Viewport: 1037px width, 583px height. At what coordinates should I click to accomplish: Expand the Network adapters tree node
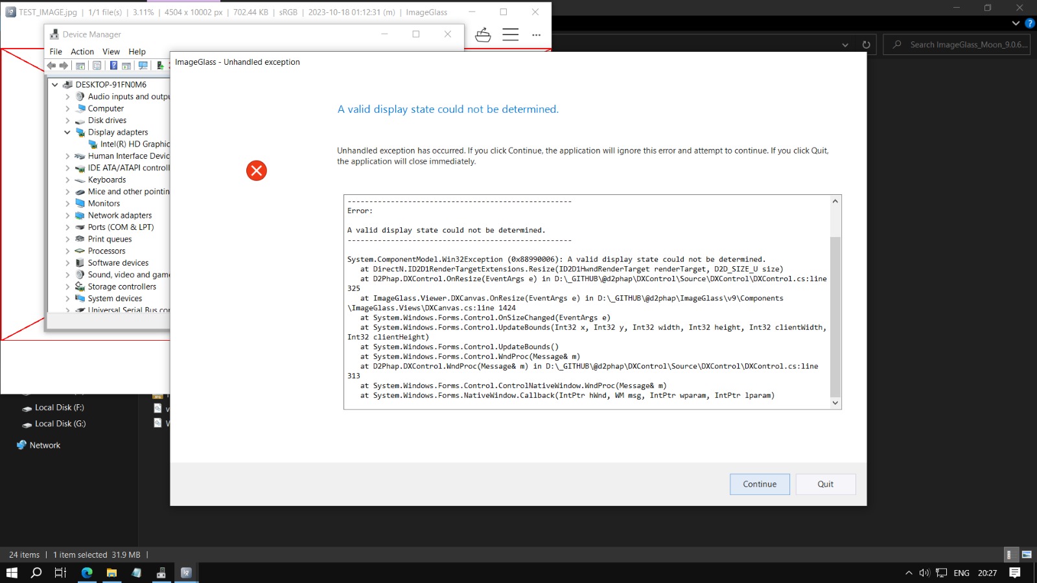(67, 215)
